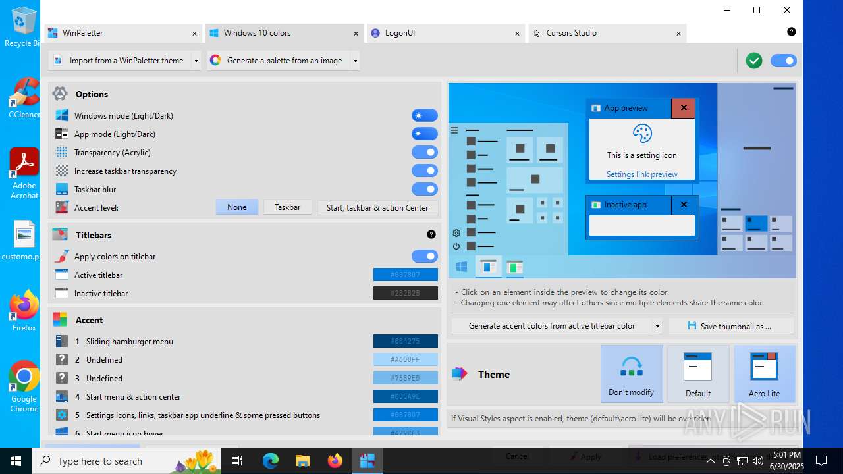Click the Transparency acrylic icon
Image resolution: width=843 pixels, height=474 pixels.
click(x=62, y=152)
